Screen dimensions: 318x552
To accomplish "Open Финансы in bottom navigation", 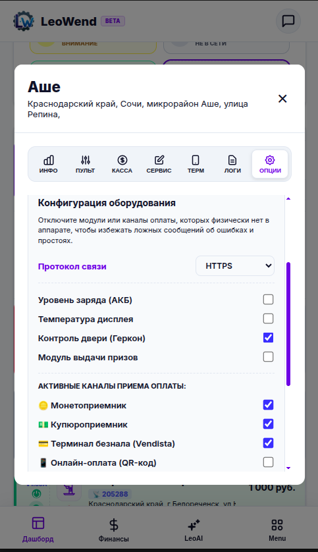I will pos(114,529).
